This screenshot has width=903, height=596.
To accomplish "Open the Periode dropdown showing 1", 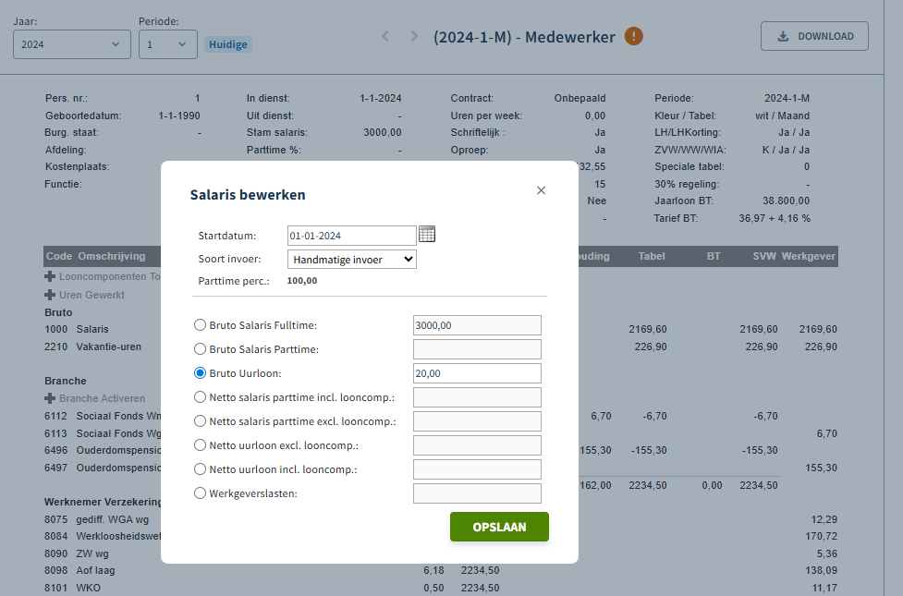I will [168, 44].
